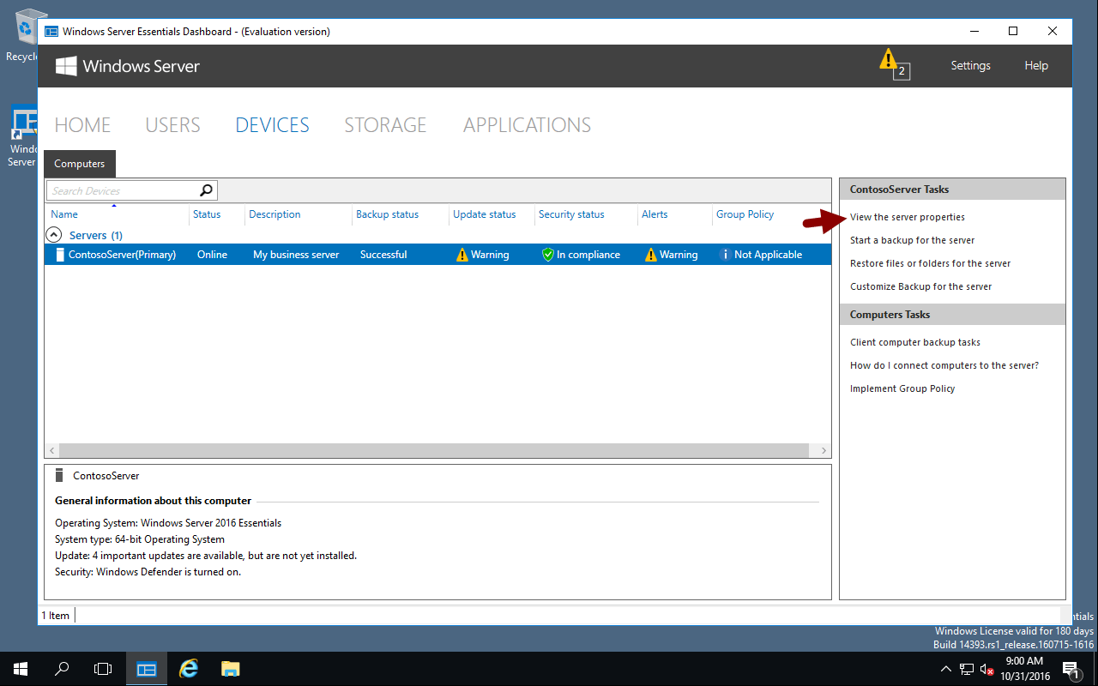Click the taskbar clock showing 9:00 AM
This screenshot has height=686, width=1098.
[1024, 669]
